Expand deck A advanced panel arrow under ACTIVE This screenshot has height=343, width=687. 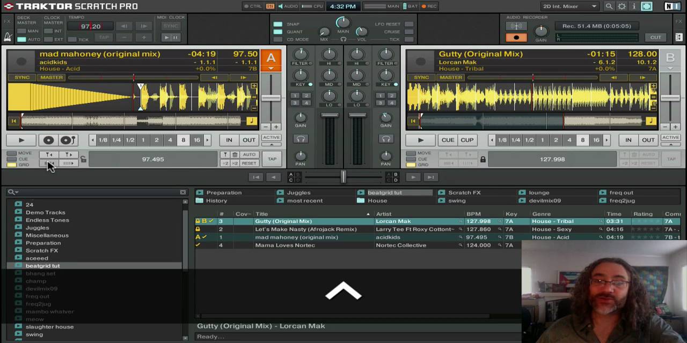(x=271, y=144)
